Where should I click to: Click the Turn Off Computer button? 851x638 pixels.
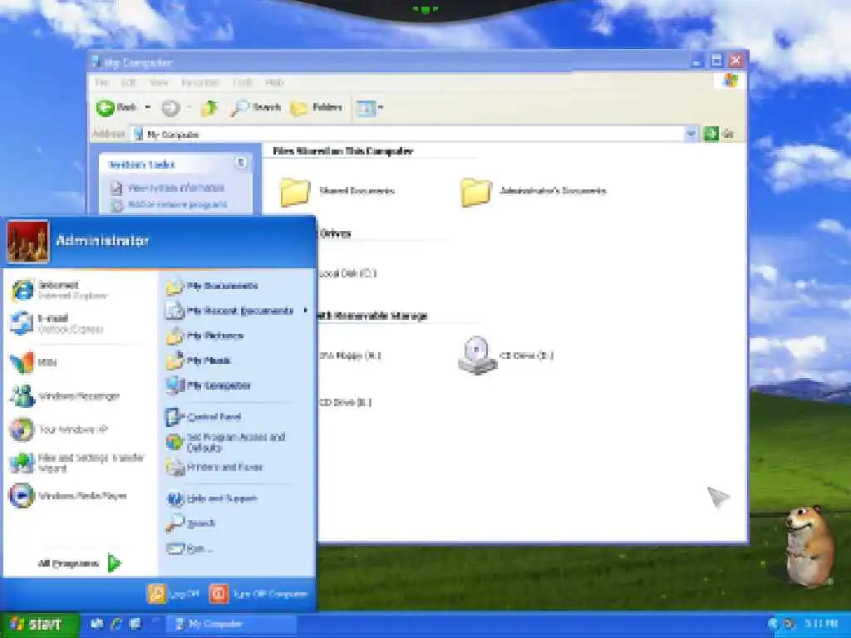coord(258,594)
